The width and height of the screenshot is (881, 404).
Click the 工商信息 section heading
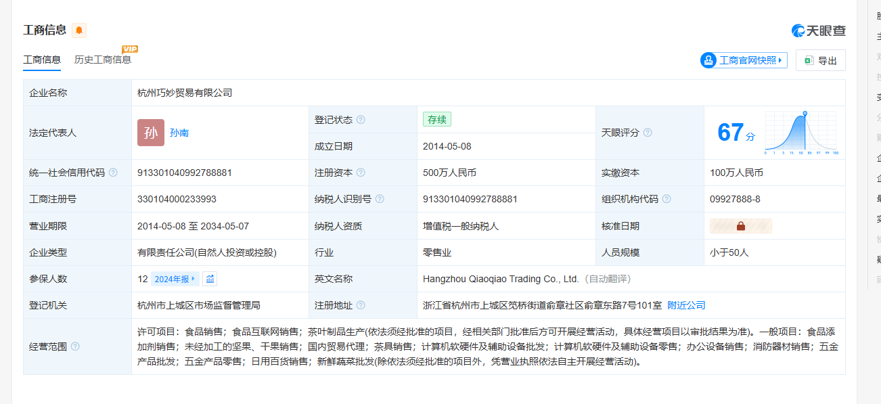click(45, 30)
